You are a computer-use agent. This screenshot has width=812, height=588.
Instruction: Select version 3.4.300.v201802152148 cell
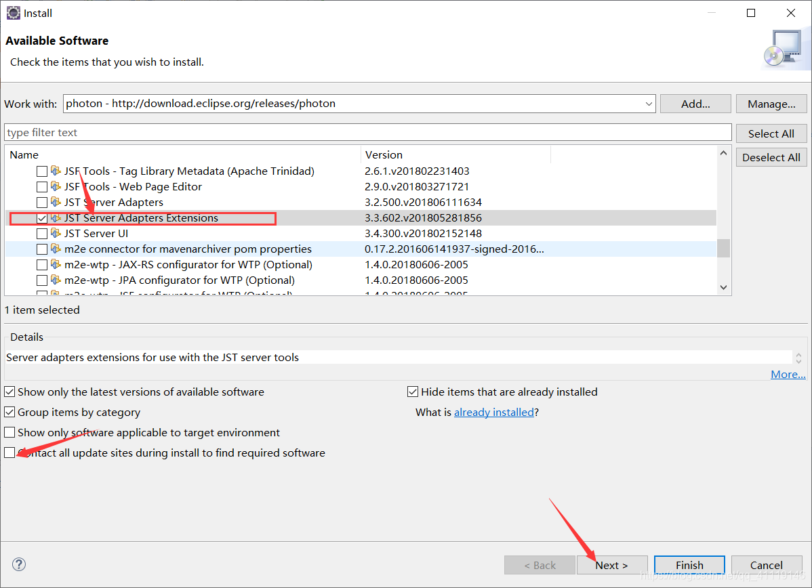[423, 234]
